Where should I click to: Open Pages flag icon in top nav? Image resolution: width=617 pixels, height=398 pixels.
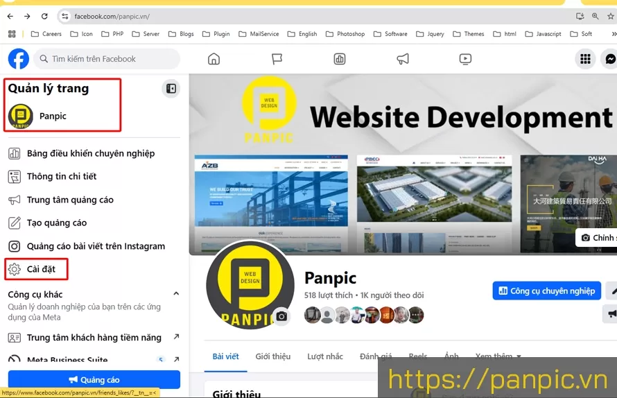pos(277,59)
